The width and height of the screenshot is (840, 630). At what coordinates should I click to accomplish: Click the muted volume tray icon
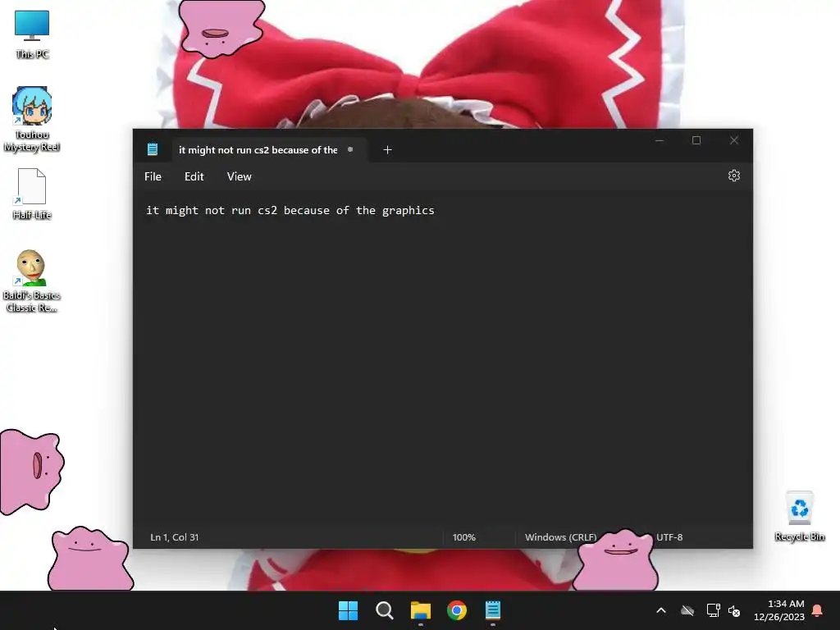(x=734, y=610)
